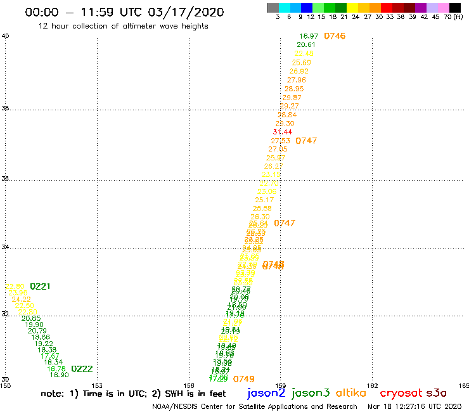Click the value 27.53 beside 0747
The width and height of the screenshot is (469, 412).
coord(281,141)
